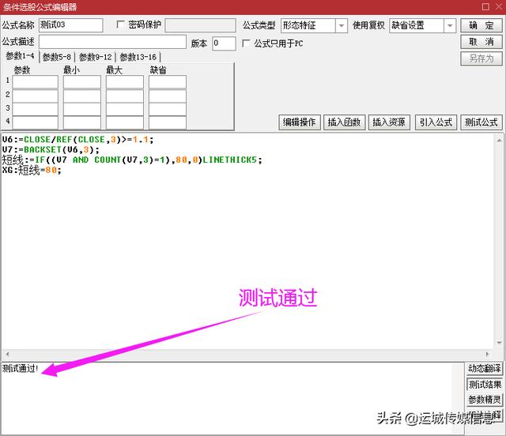Select 参数精灵 side tab

point(485,400)
